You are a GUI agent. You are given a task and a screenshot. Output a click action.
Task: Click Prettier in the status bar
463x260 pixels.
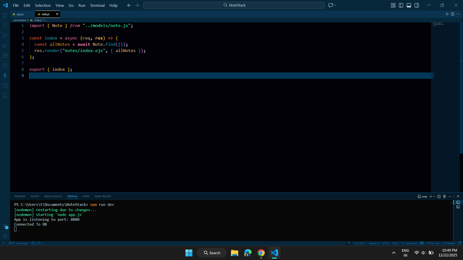[x=448, y=243]
